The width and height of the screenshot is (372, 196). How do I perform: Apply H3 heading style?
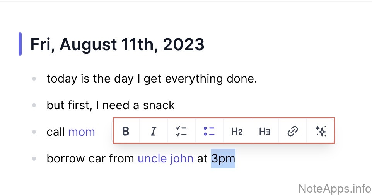(x=264, y=132)
